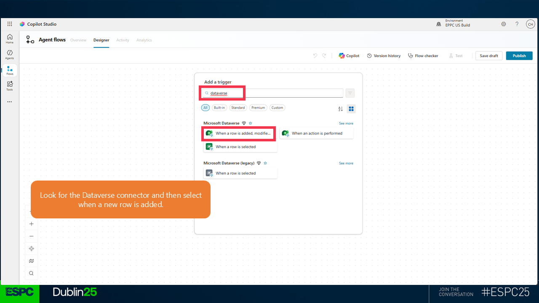Open Tools in the left sidebar
The image size is (539, 303).
pos(9,86)
